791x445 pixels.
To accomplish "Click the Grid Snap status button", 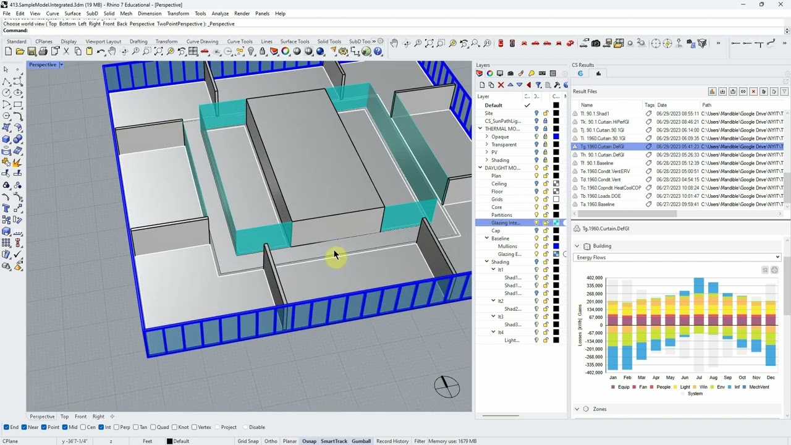I will 248,441.
